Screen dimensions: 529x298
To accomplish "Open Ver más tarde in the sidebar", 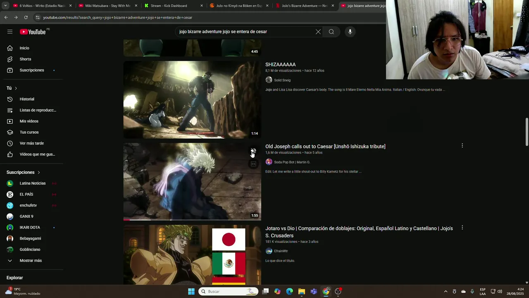I will coord(31,143).
